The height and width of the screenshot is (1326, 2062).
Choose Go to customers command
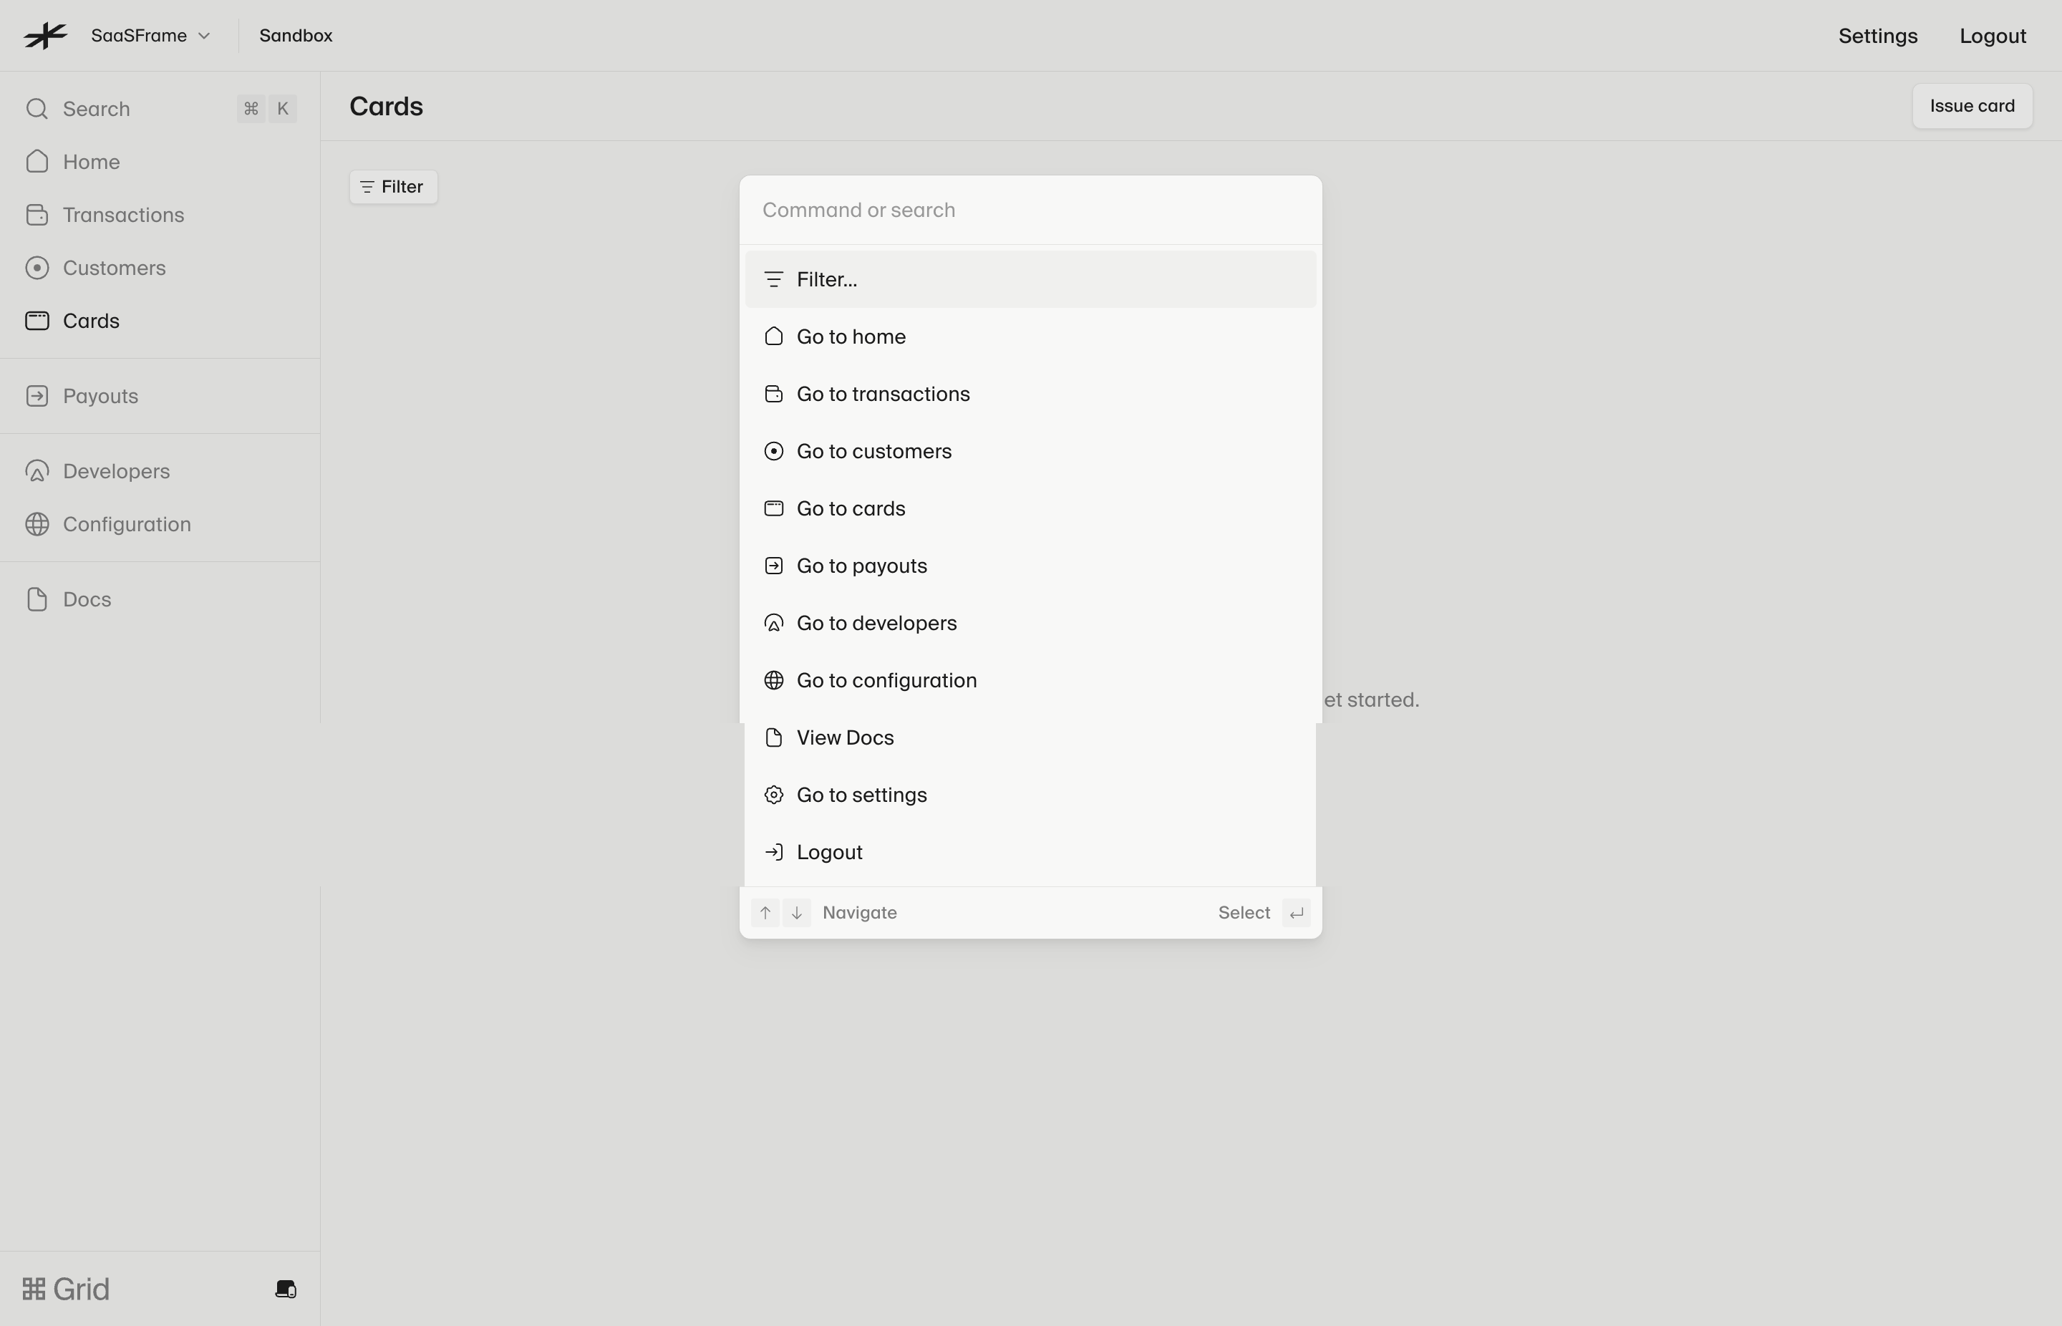(x=1030, y=451)
